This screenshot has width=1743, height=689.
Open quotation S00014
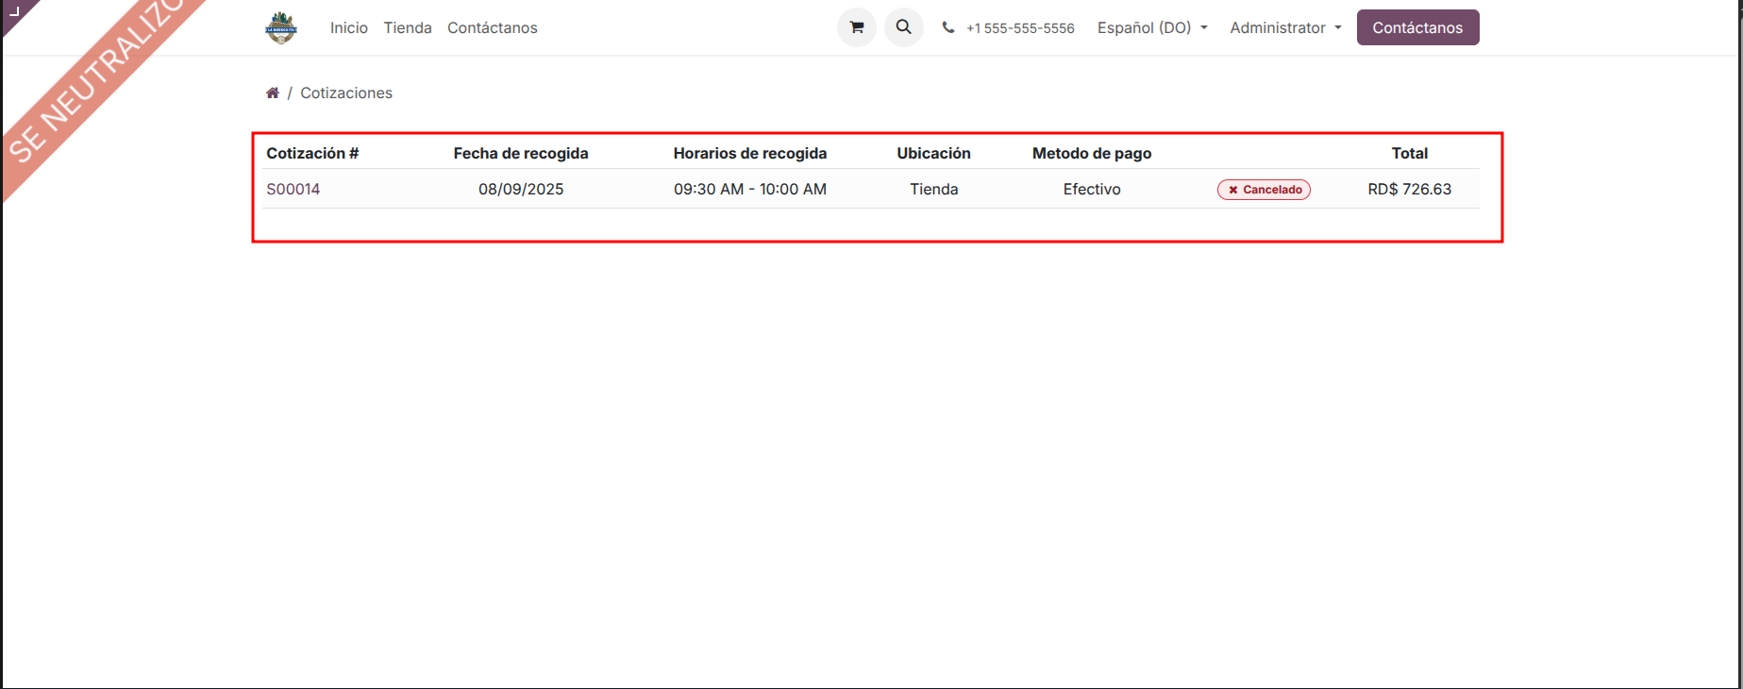(x=293, y=190)
